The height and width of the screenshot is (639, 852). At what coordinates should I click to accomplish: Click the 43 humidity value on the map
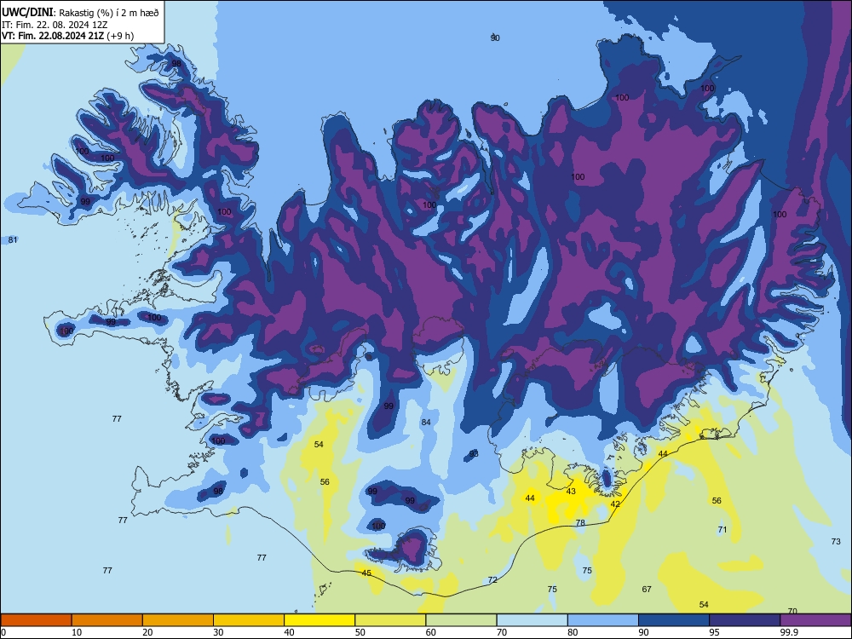point(571,492)
